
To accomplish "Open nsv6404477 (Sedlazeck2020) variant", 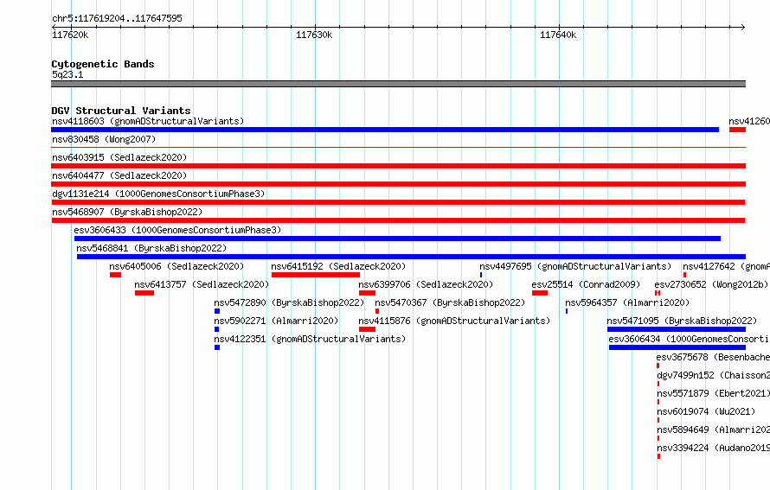I will (119, 175).
